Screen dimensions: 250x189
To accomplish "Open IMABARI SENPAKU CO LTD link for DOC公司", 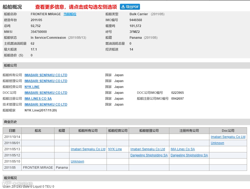I will [46, 93].
